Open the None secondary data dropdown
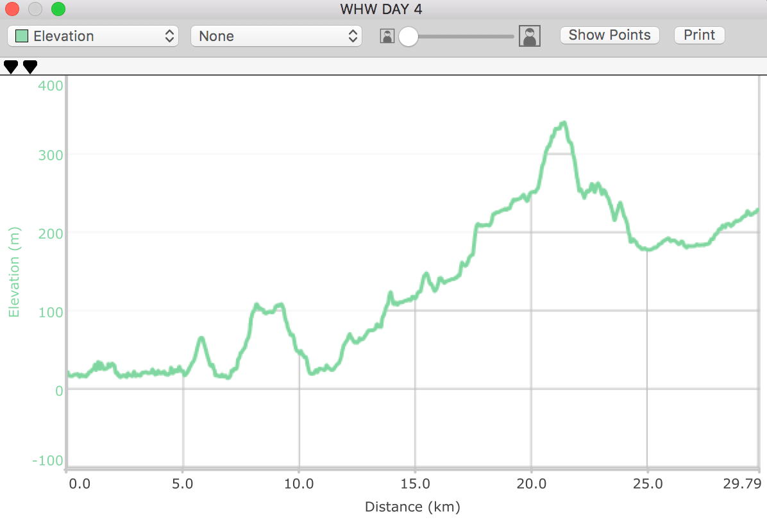Image resolution: width=767 pixels, height=522 pixels. point(276,36)
